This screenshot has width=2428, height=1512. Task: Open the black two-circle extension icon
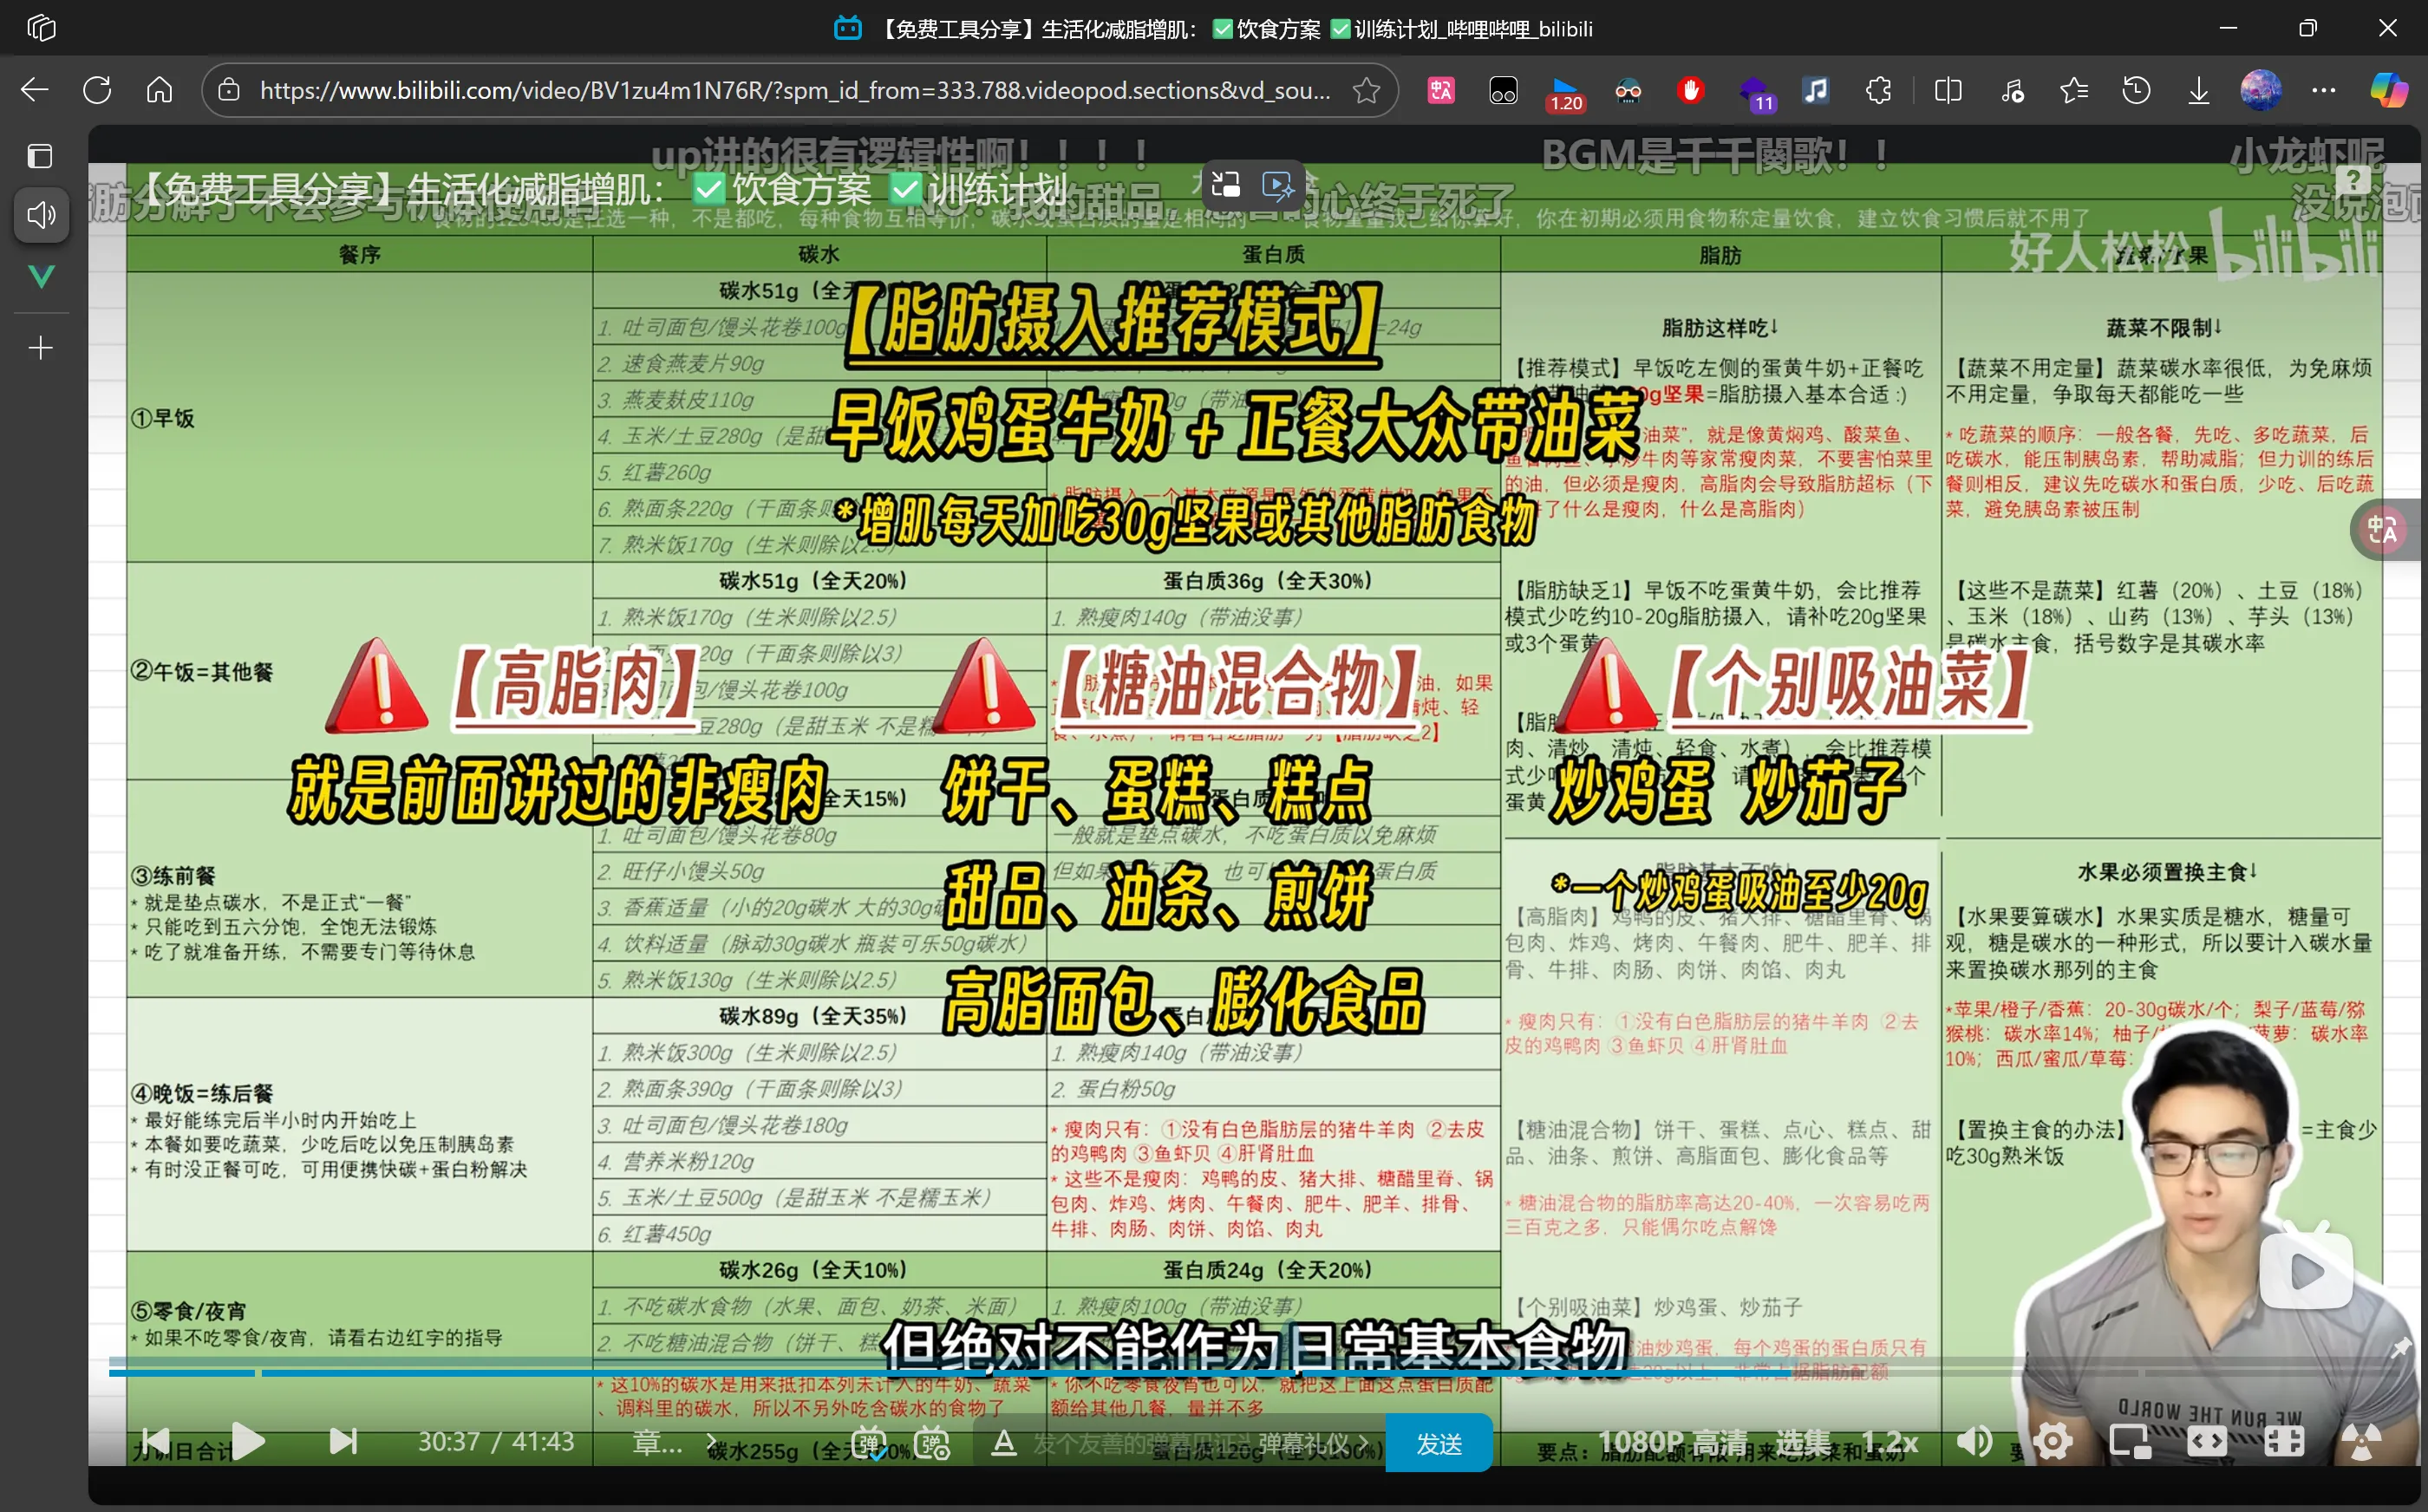click(x=1503, y=91)
